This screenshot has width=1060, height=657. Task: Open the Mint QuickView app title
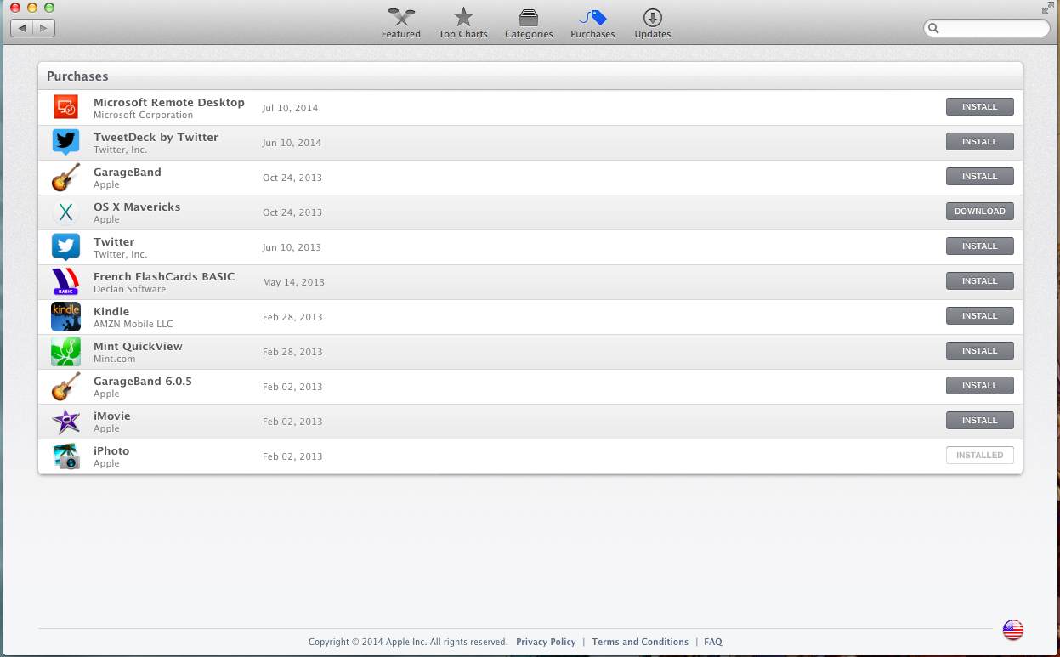(x=138, y=346)
